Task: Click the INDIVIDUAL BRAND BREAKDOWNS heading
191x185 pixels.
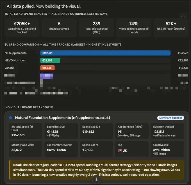Action: [x=29, y=107]
